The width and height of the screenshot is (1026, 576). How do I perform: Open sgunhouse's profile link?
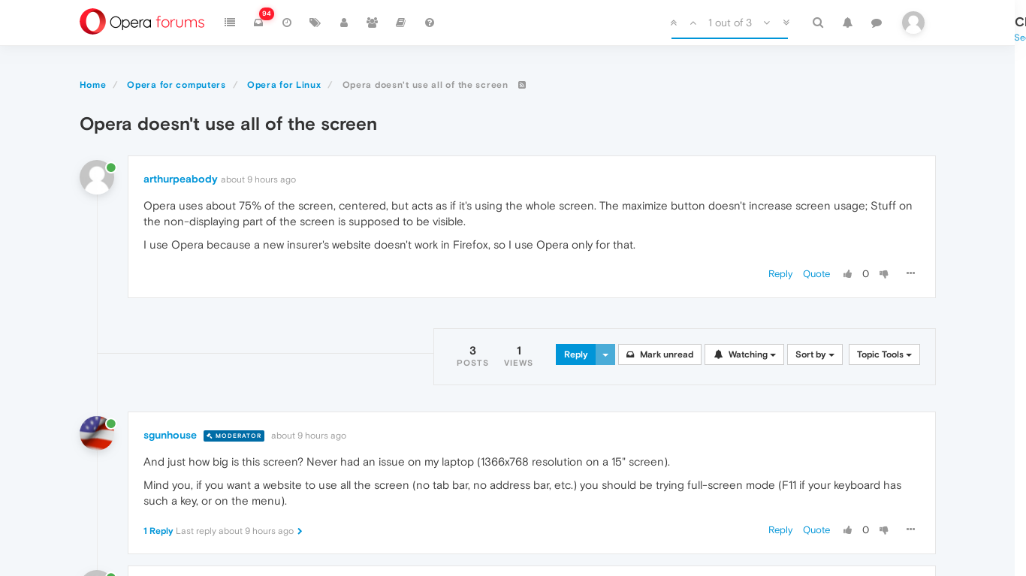(170, 436)
